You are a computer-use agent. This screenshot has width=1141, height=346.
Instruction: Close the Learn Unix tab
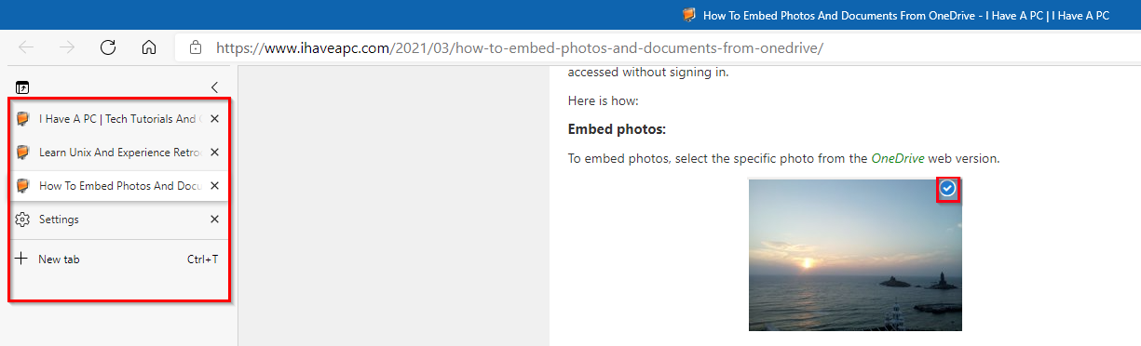(214, 153)
